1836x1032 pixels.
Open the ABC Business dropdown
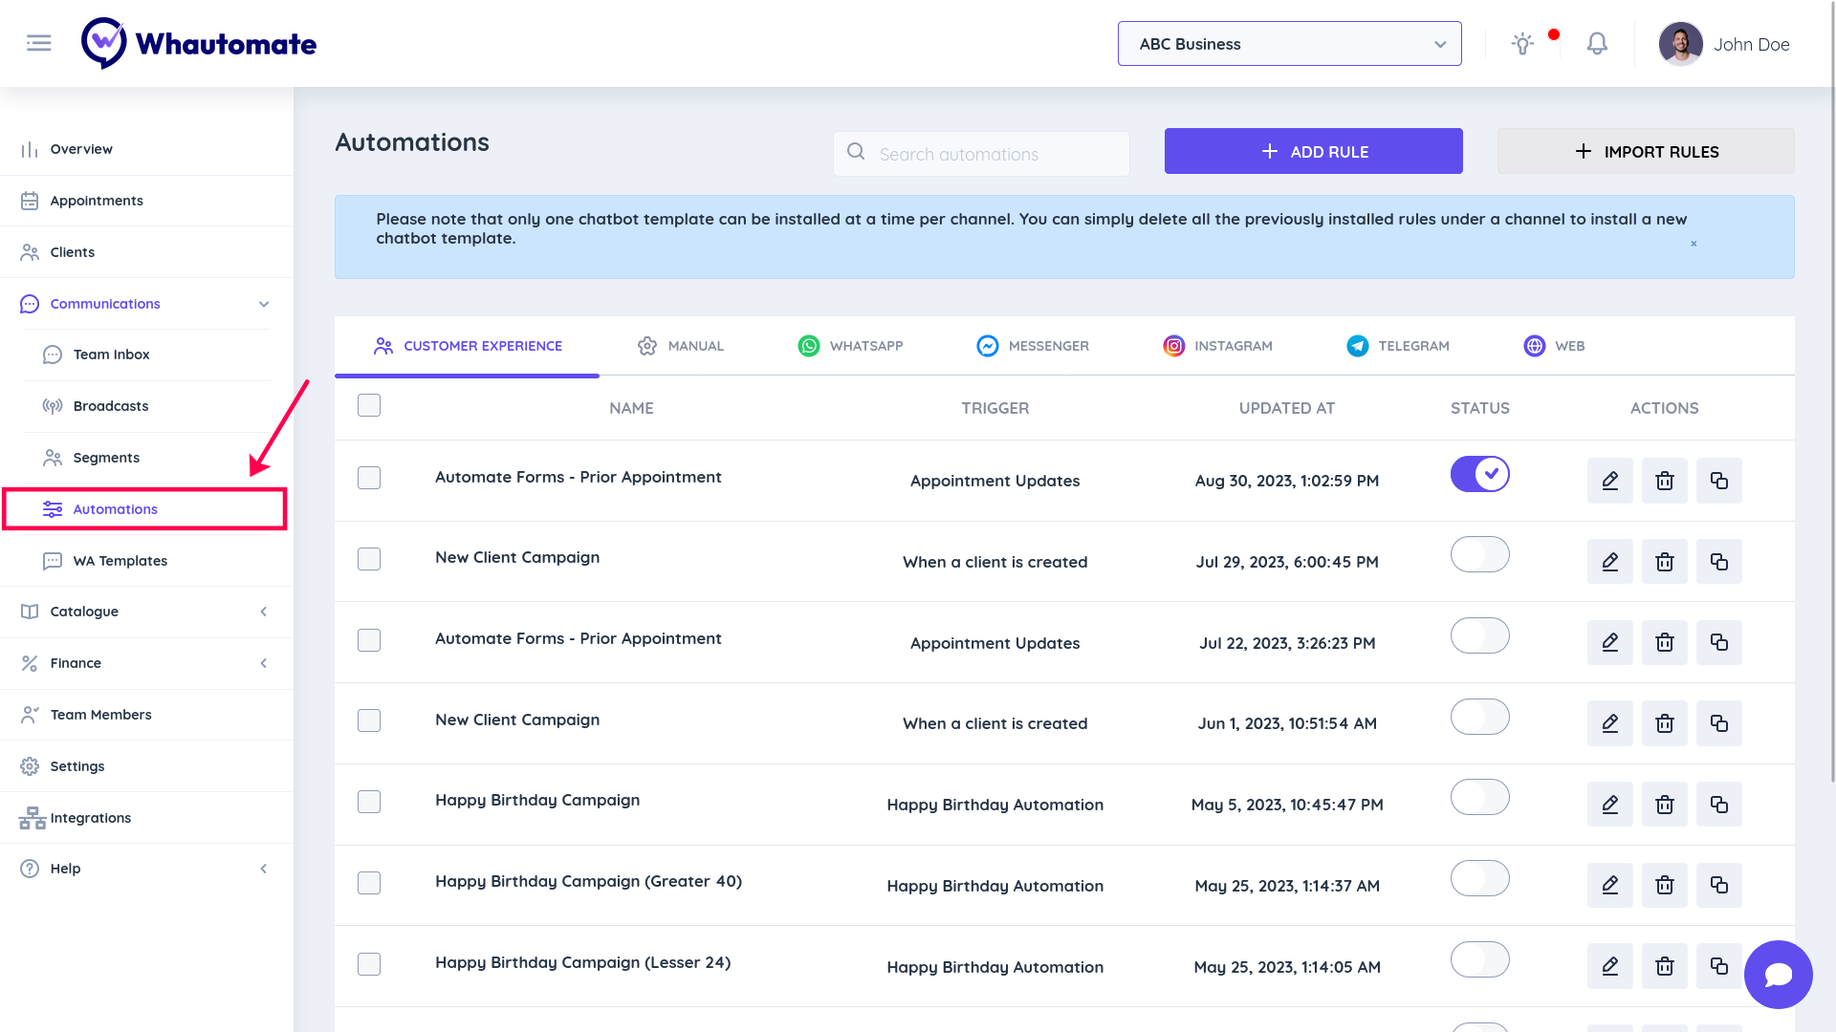(x=1289, y=44)
